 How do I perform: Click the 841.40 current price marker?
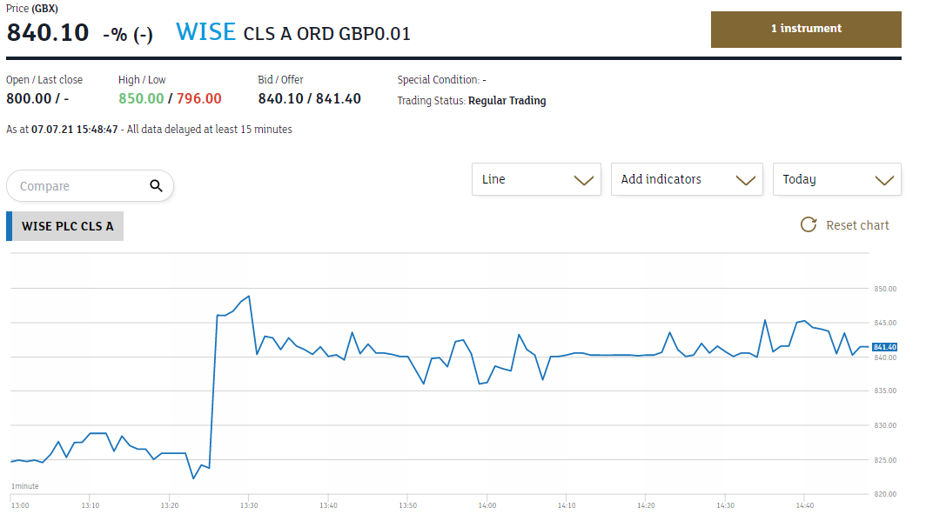pos(884,347)
